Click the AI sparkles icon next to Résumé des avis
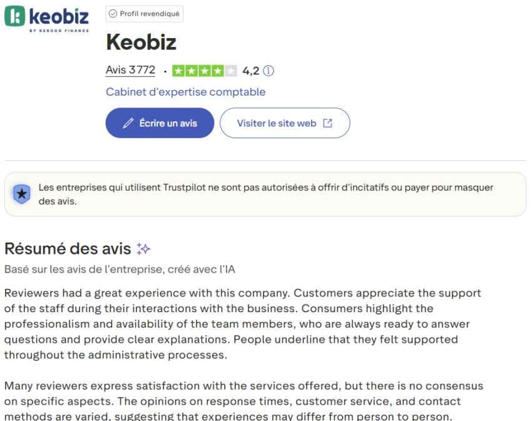 [x=143, y=248]
